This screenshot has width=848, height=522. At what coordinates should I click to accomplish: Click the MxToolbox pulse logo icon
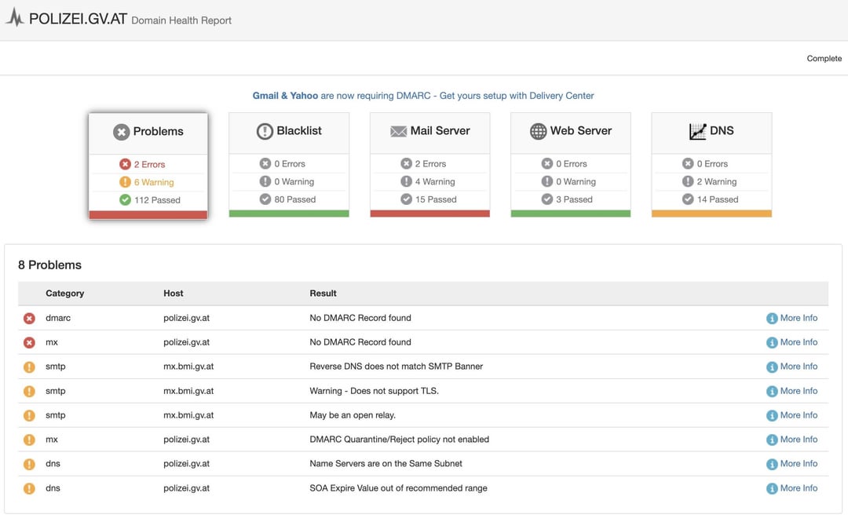pyautogui.click(x=15, y=17)
